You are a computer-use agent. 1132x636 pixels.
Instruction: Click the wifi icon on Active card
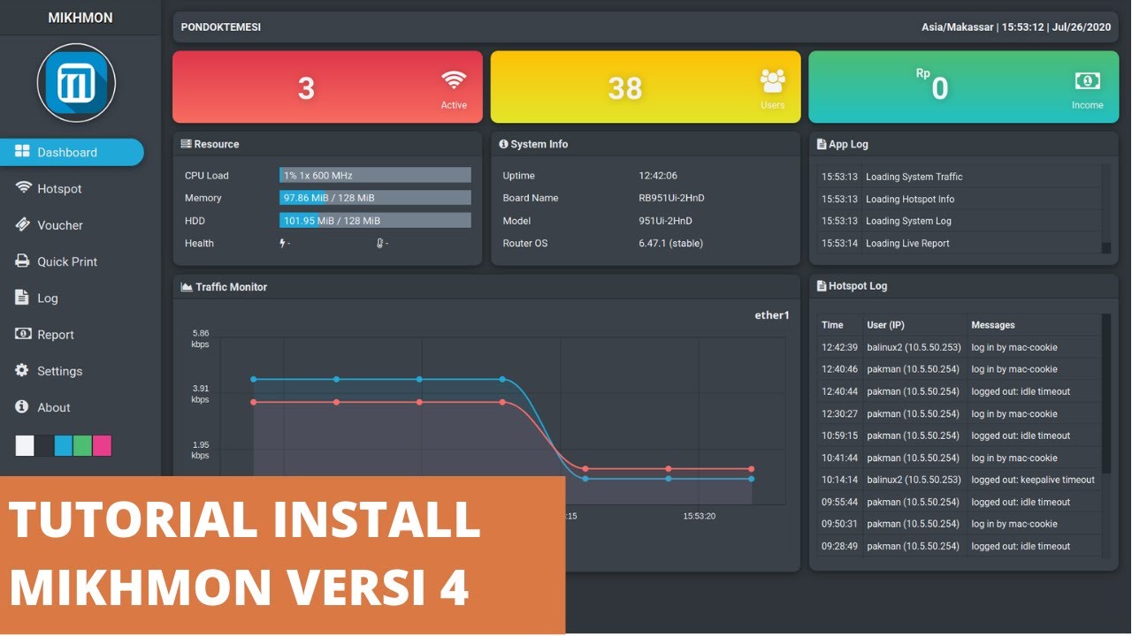point(454,80)
